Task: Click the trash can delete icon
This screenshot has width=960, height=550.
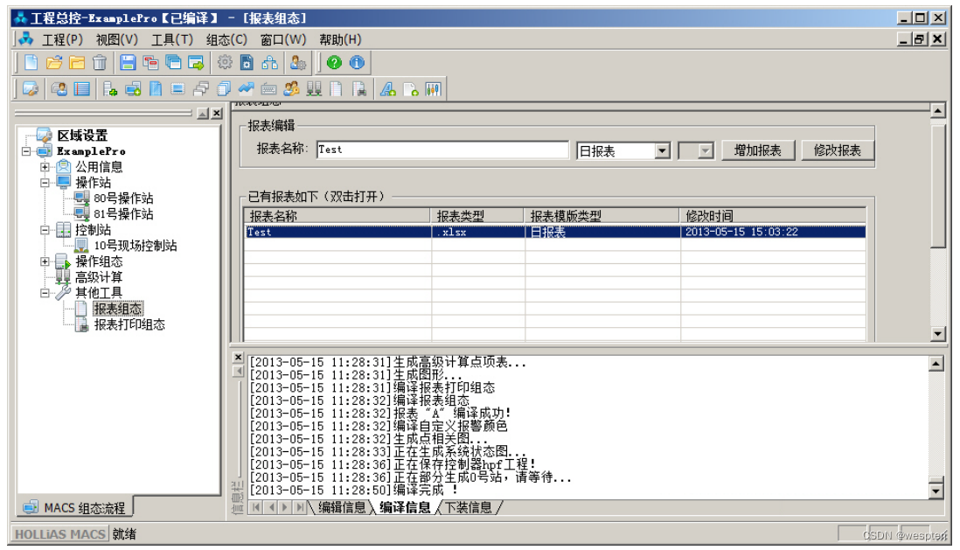Action: point(99,62)
